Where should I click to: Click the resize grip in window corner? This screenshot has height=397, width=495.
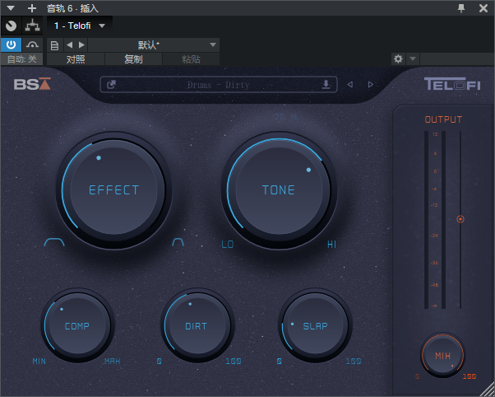click(x=488, y=390)
